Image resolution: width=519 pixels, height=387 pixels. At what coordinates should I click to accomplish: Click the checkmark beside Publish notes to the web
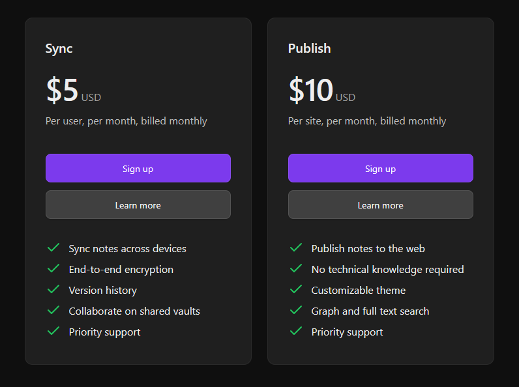pyautogui.click(x=296, y=248)
